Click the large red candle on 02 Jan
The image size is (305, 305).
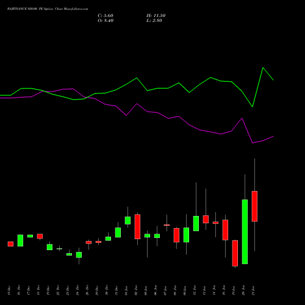pos(137,226)
